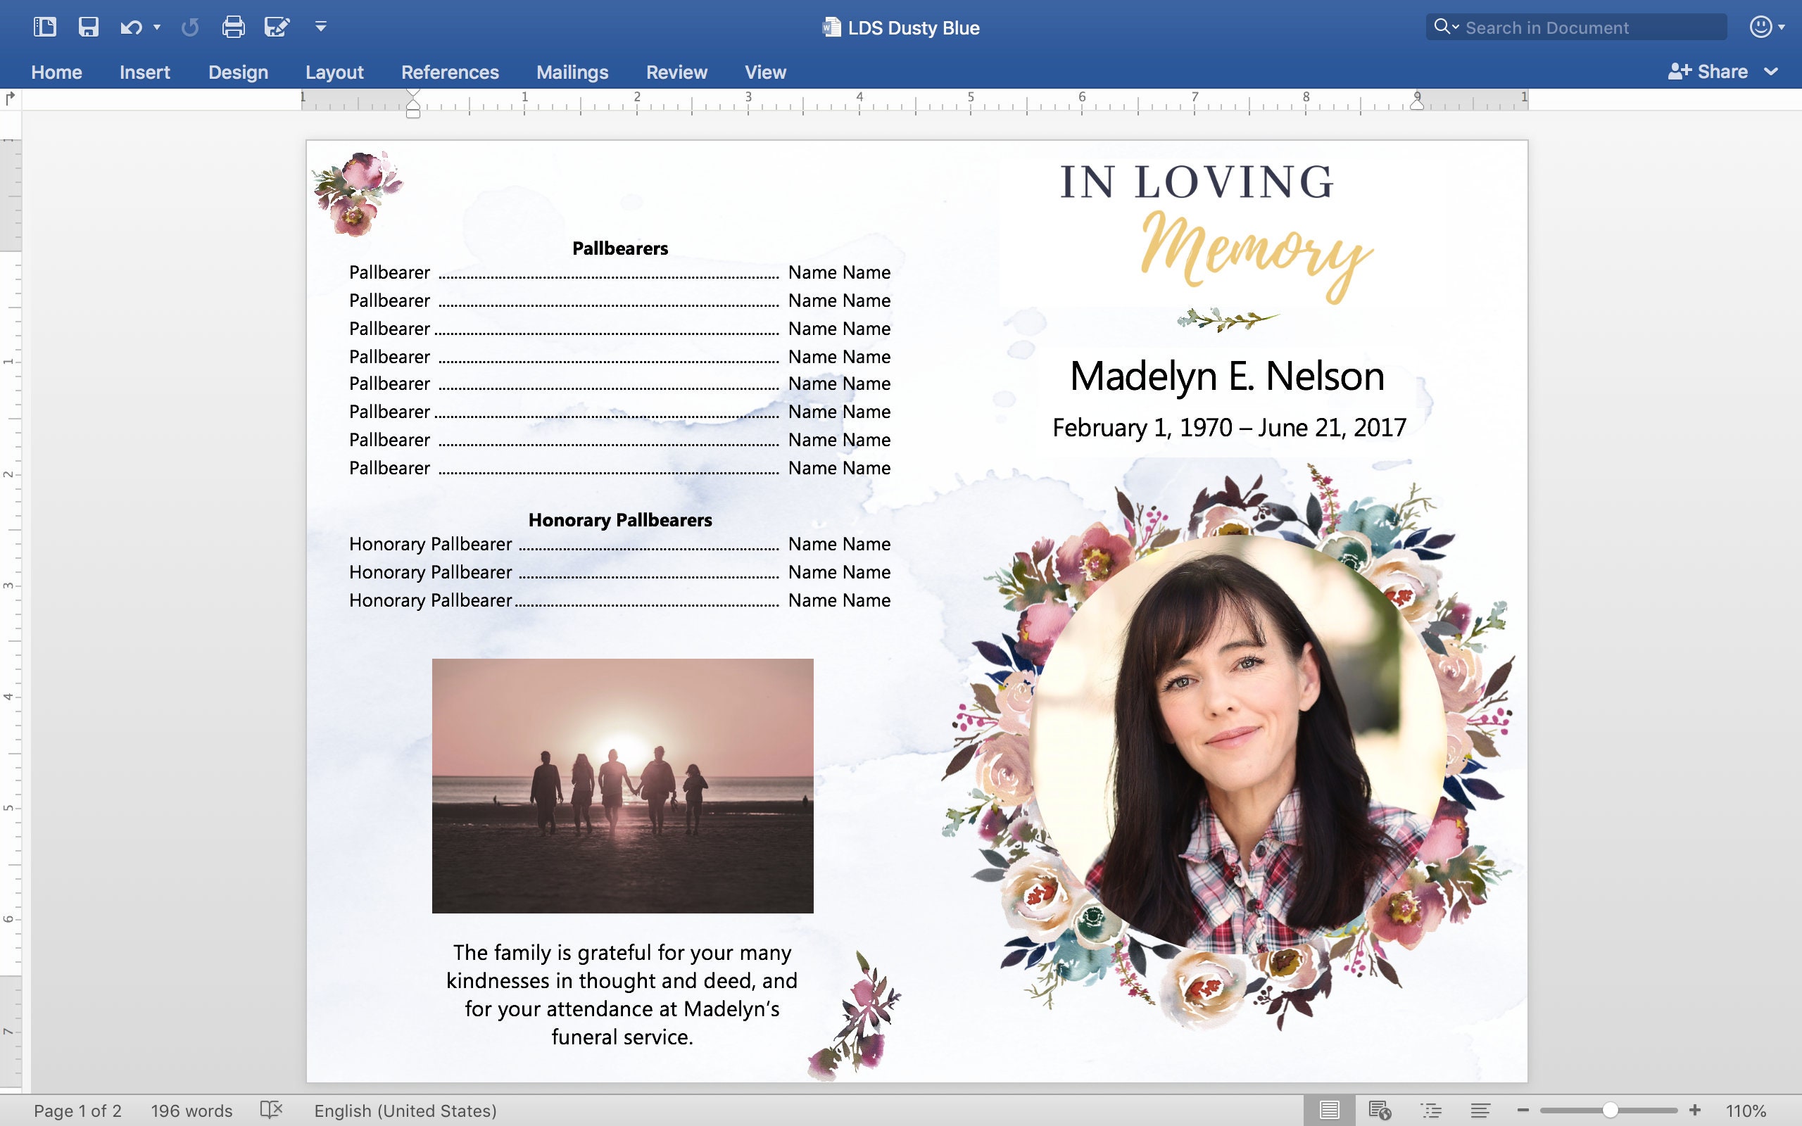Switch to Outline view

point(1431,1111)
